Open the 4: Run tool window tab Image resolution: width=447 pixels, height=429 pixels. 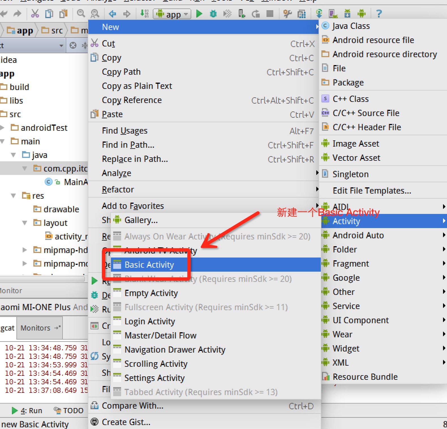pos(27,410)
